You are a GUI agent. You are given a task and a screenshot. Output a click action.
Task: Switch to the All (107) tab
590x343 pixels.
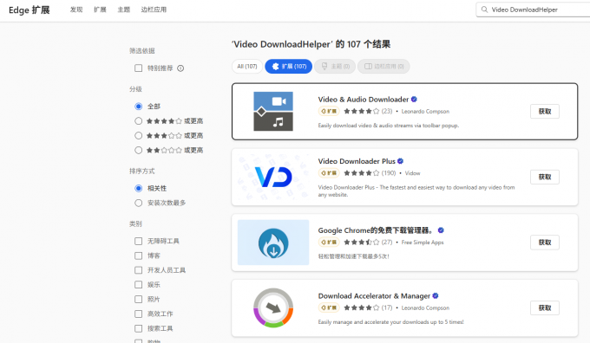247,67
